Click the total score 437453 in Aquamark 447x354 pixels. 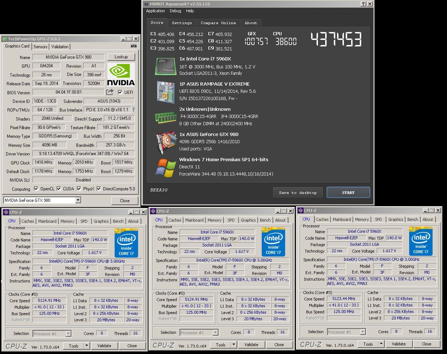(336, 39)
